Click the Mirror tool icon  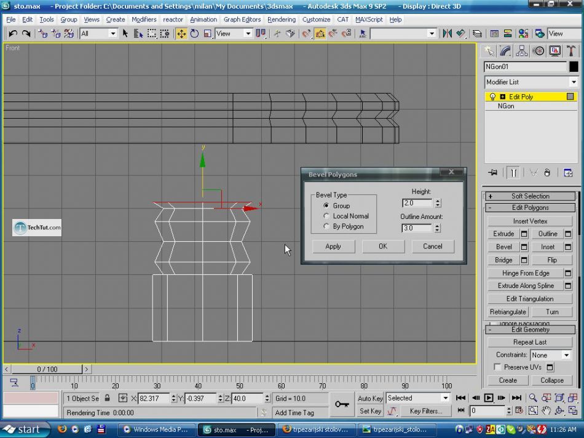(x=447, y=34)
